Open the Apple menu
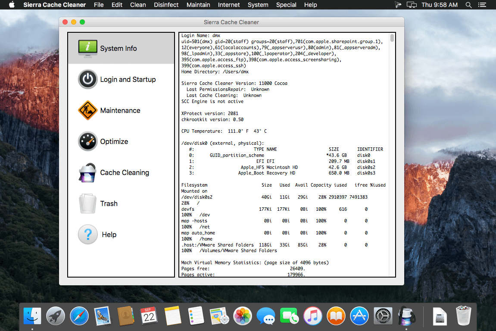The height and width of the screenshot is (331, 496). click(x=12, y=5)
